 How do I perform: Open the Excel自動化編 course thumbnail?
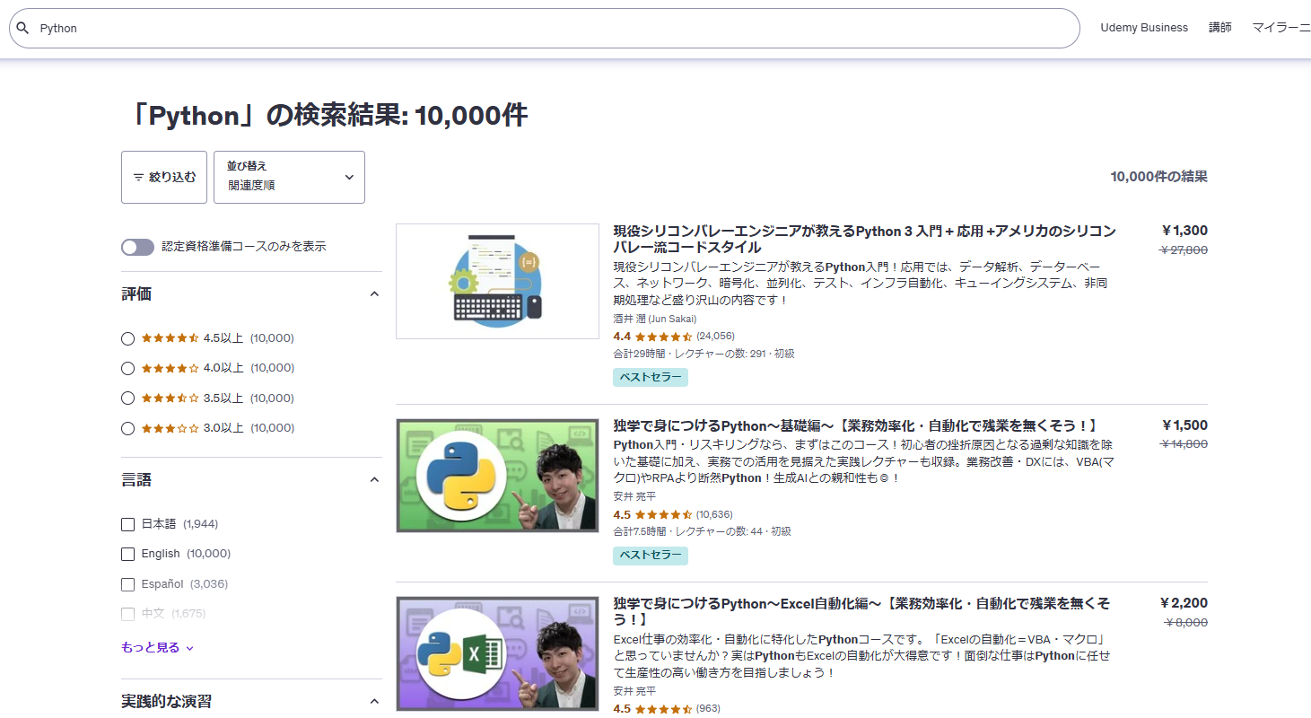497,653
